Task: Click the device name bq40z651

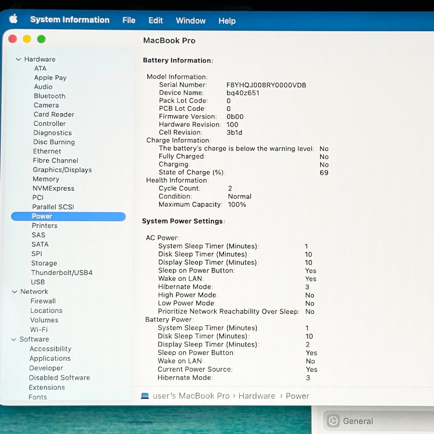Action: tap(243, 93)
